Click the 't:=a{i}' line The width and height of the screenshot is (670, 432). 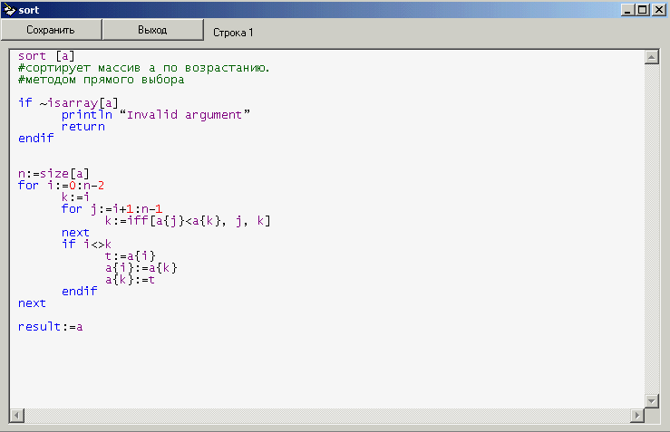131,256
